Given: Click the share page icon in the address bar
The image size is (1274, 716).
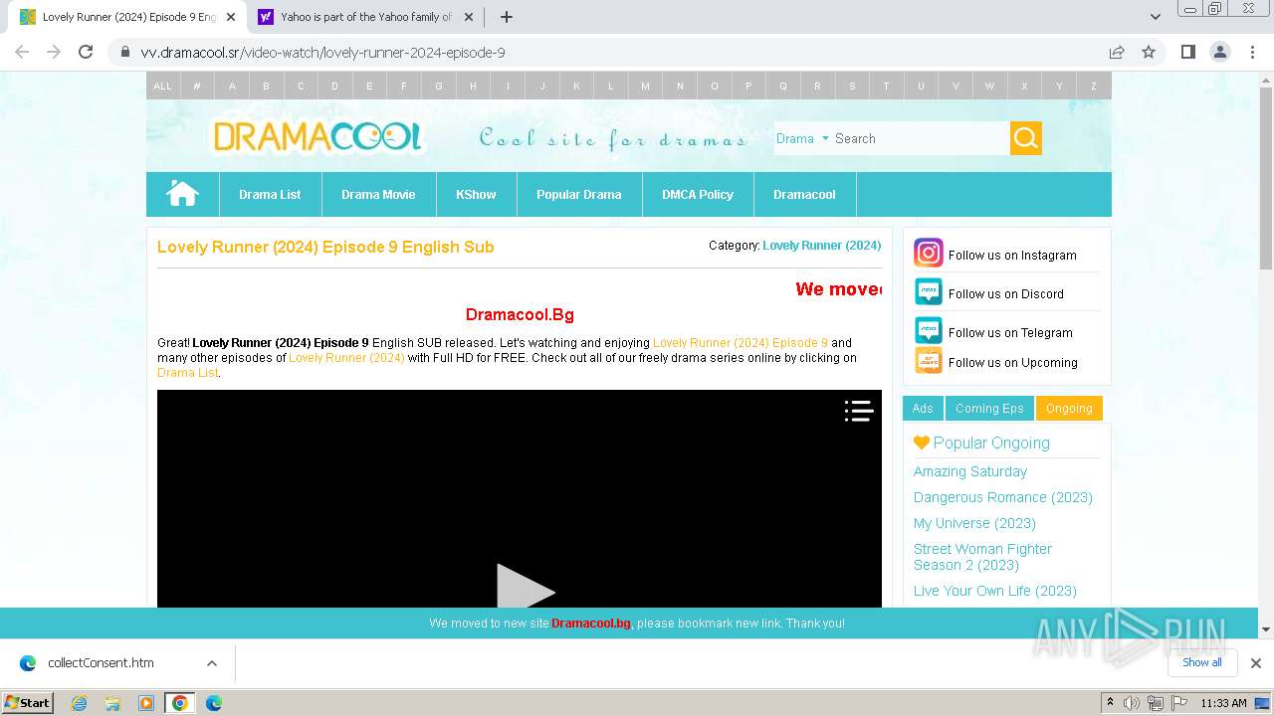Looking at the screenshot, I should point(1117,52).
